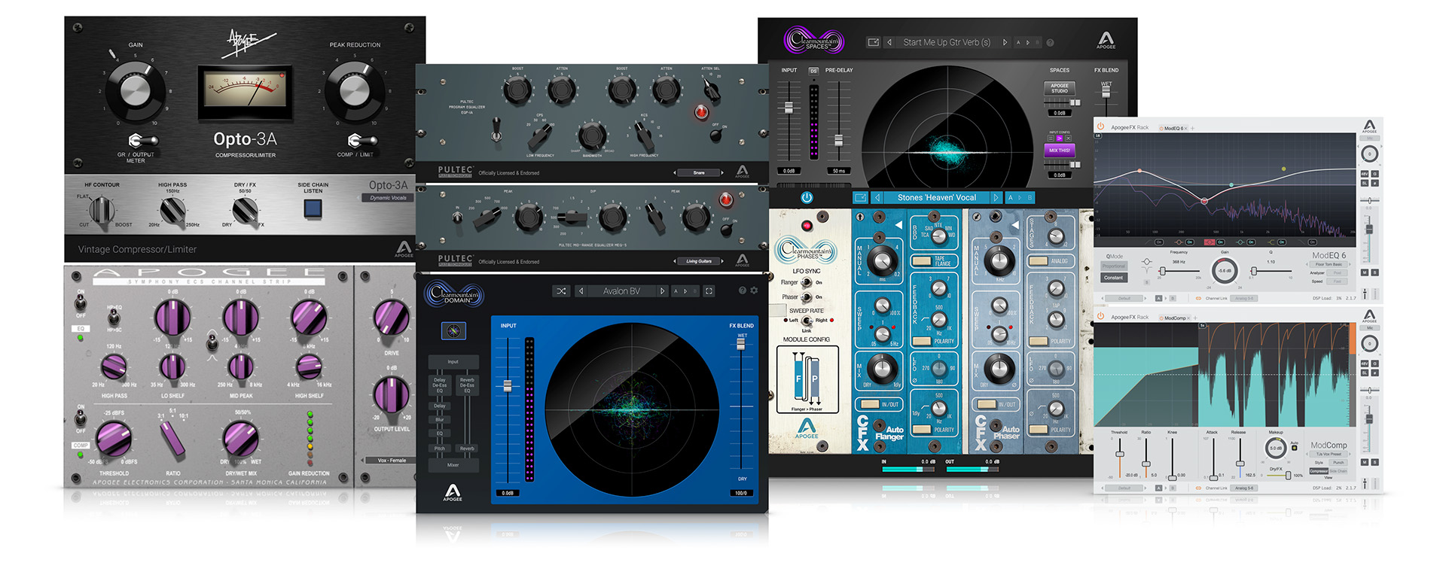The width and height of the screenshot is (1446, 587).
Task: Click the vectorscope thumbnail icon in Domain
Action: [x=453, y=331]
